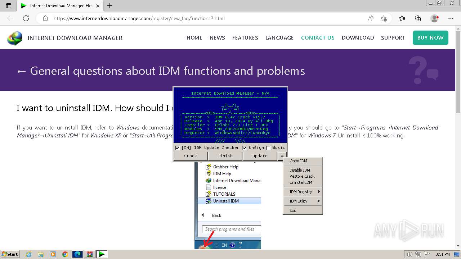Go to HOME in site navigation
Screen dimensions: 461x259
pyautogui.click(x=194, y=38)
